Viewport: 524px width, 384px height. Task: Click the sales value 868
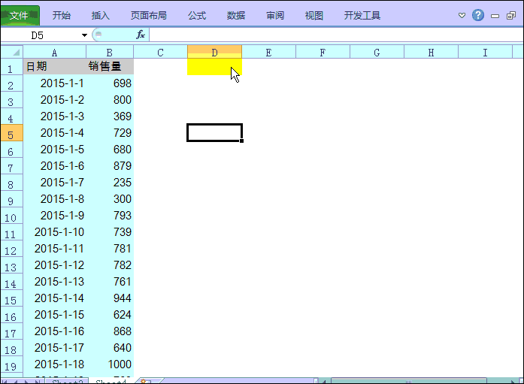point(110,331)
